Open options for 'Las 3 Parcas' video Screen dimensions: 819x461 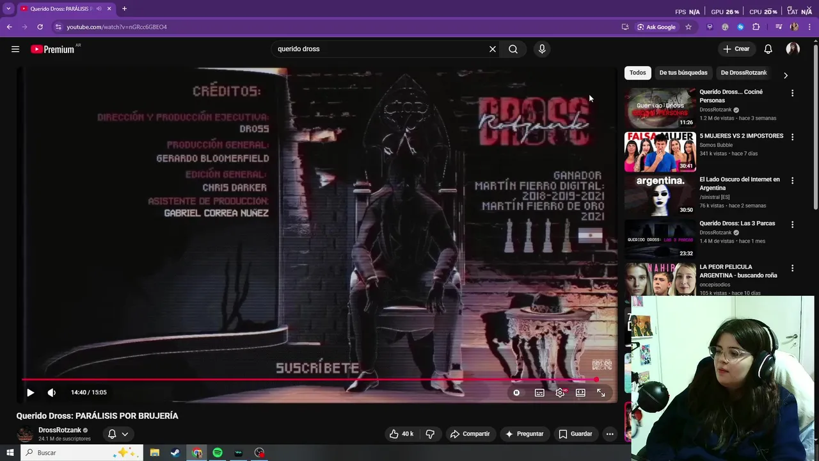(x=792, y=224)
